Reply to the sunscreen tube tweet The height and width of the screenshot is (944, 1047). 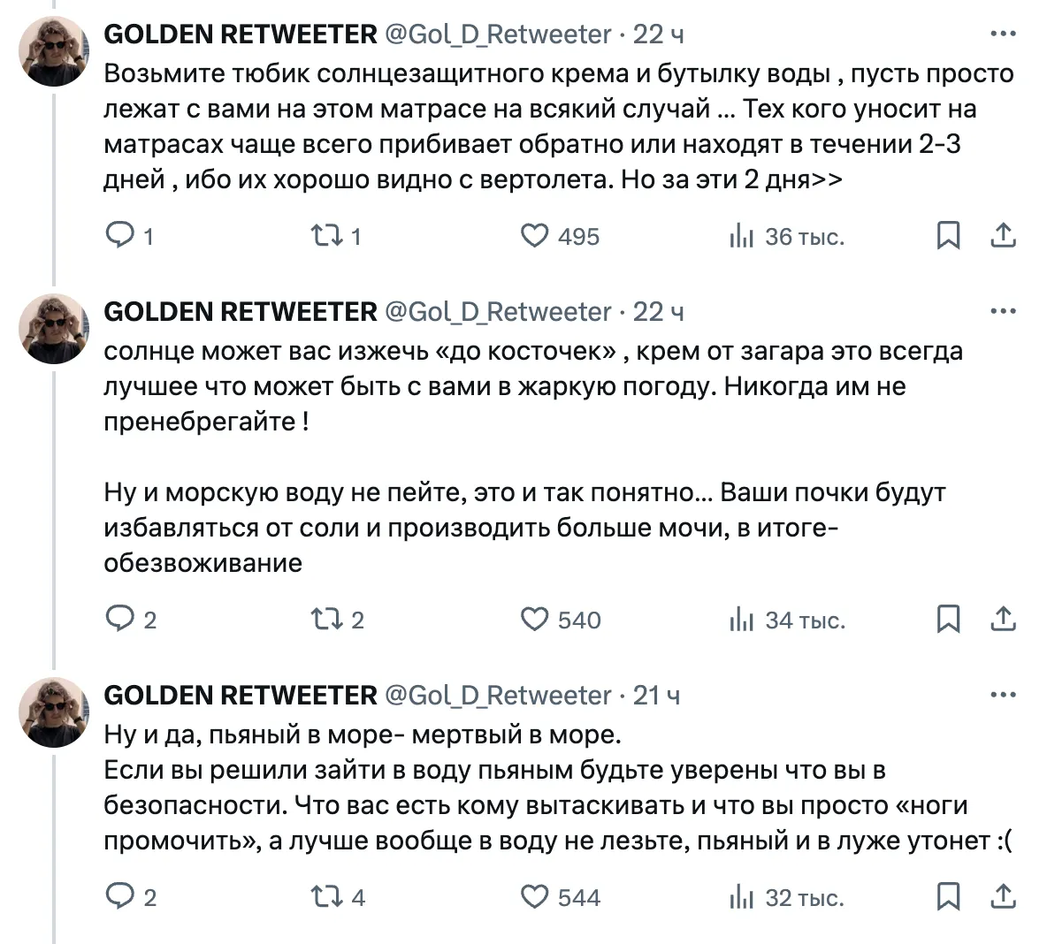(x=118, y=236)
